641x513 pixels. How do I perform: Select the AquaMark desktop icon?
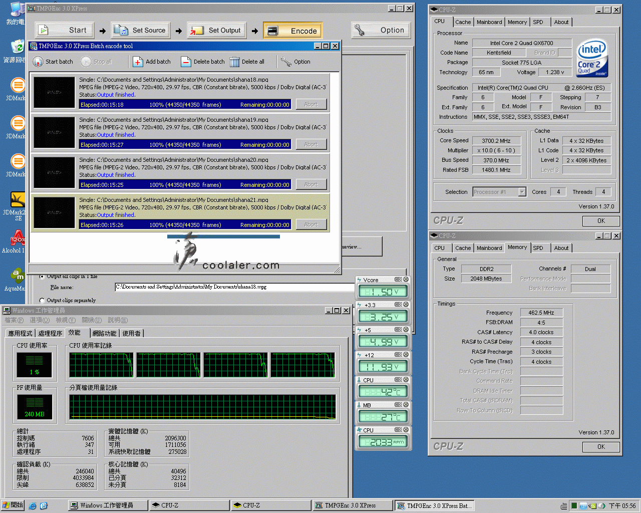pos(16,280)
